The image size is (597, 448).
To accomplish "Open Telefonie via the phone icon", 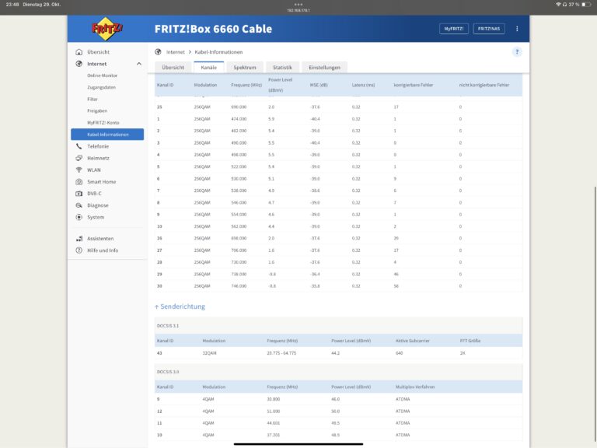I will pos(79,146).
